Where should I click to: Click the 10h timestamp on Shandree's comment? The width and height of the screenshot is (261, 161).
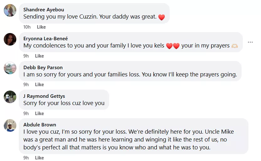[27, 27]
